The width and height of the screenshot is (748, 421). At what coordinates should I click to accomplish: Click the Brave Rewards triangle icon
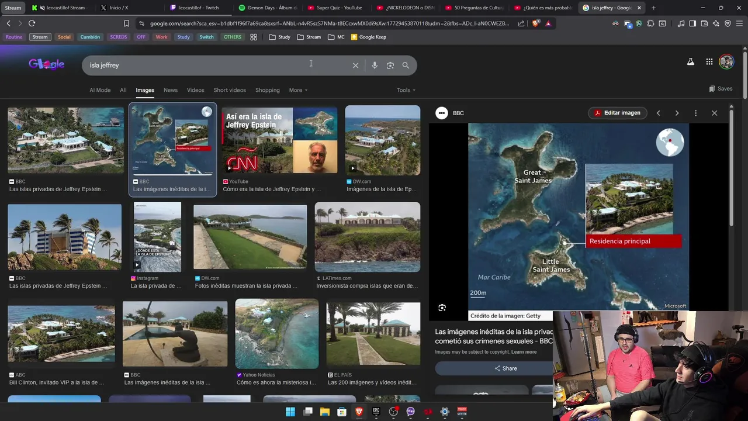[548, 23]
